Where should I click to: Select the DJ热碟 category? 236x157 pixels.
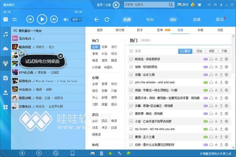tap(96, 67)
